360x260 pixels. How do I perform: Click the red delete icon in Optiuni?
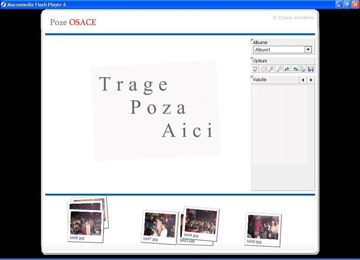[263, 70]
